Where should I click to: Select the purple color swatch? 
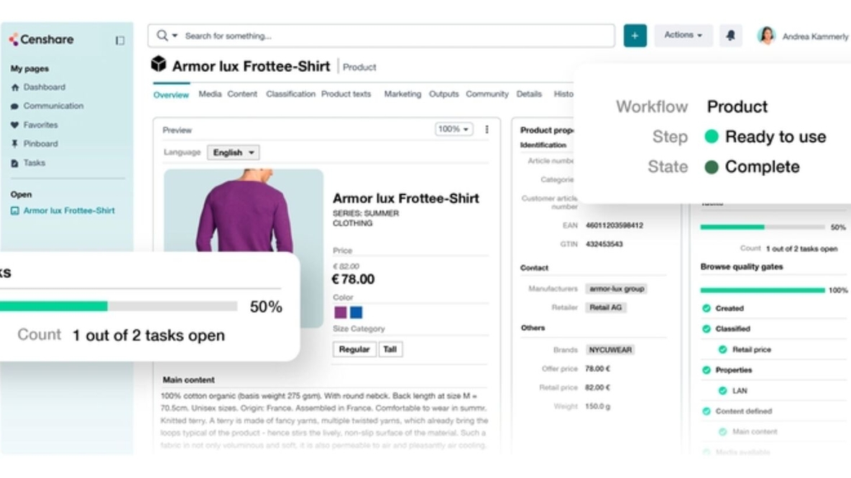click(340, 312)
